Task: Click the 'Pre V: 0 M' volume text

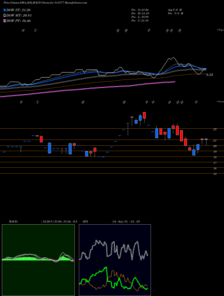Action: point(175,13)
